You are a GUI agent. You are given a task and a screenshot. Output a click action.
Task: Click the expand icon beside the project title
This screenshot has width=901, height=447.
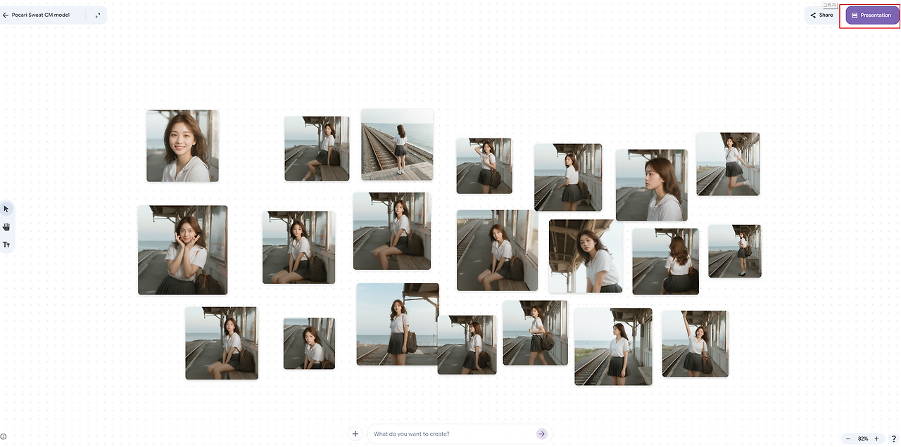pos(98,15)
